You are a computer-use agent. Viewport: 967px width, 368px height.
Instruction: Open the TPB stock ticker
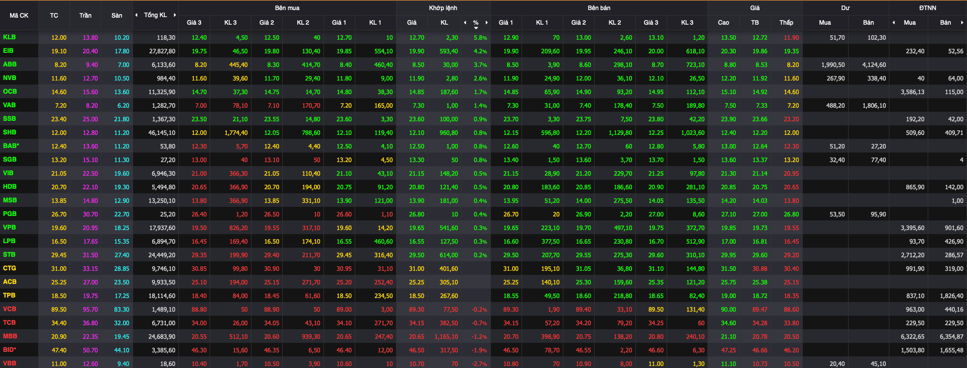pos(9,296)
